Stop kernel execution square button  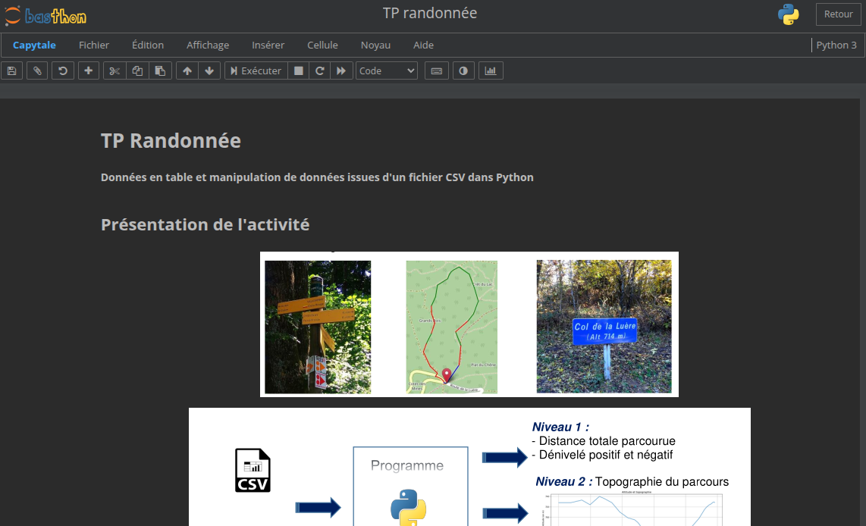298,70
